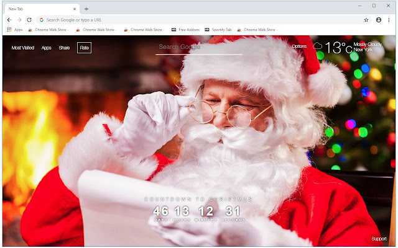This screenshot has height=248, width=398.
Task: Open the Chrome profile avatar icon
Action: tap(379, 20)
